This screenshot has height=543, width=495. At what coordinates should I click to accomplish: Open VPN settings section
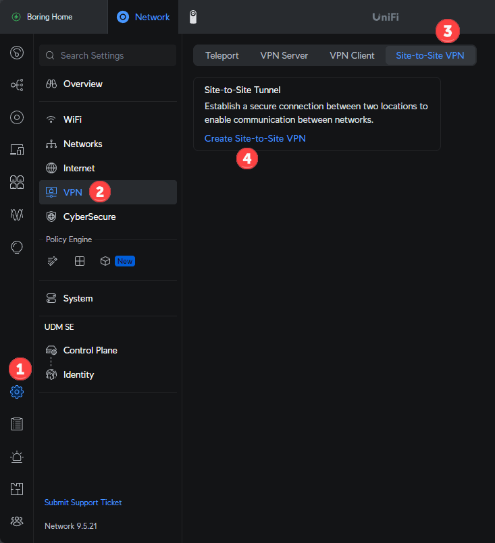(108, 192)
